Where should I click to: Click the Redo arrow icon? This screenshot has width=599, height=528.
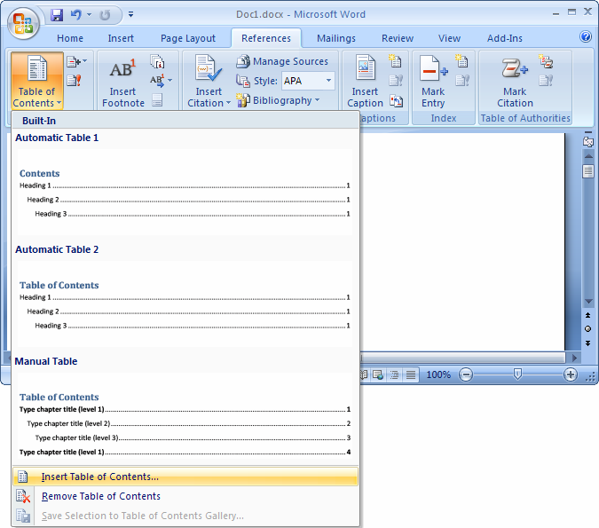[x=105, y=15]
